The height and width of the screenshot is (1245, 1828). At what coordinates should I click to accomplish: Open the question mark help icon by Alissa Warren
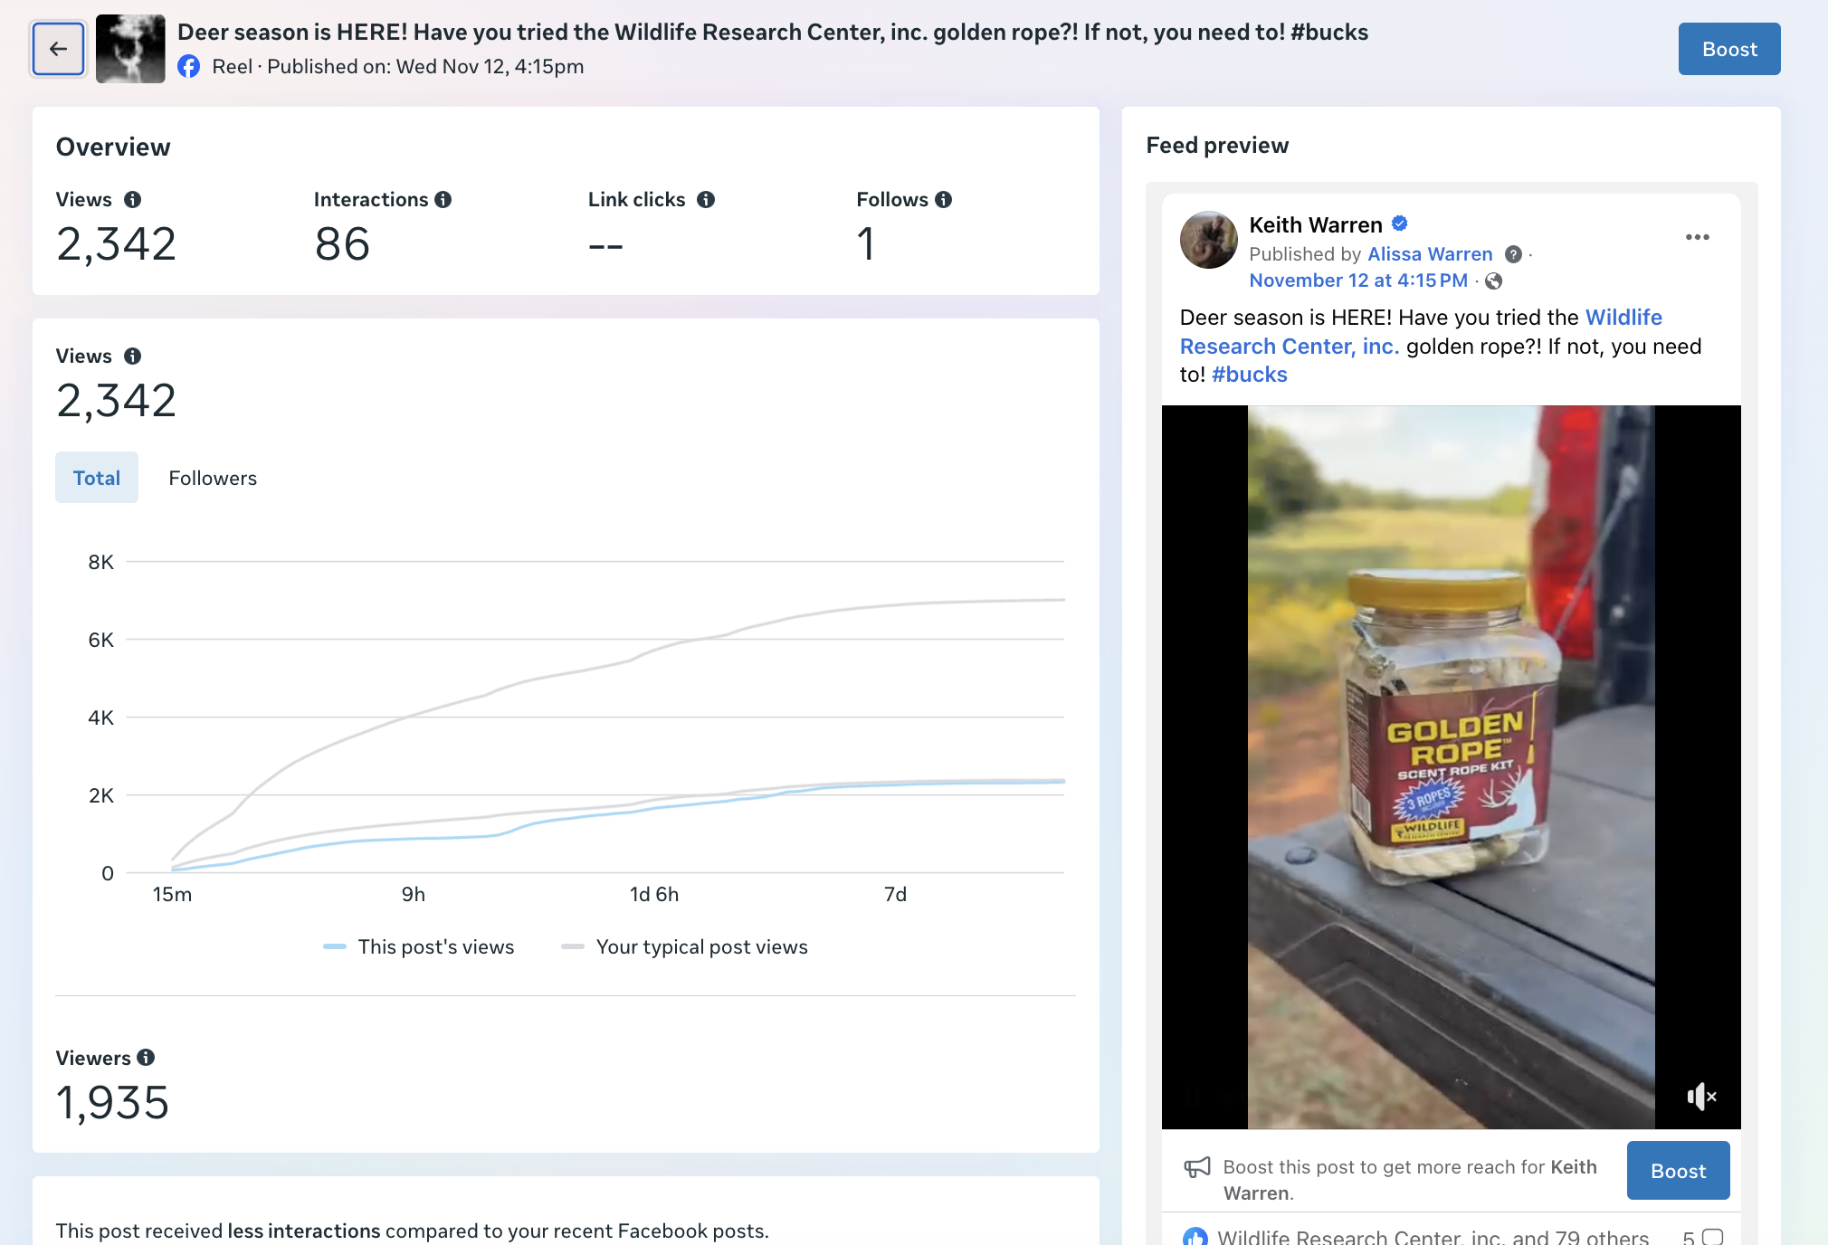tap(1513, 254)
